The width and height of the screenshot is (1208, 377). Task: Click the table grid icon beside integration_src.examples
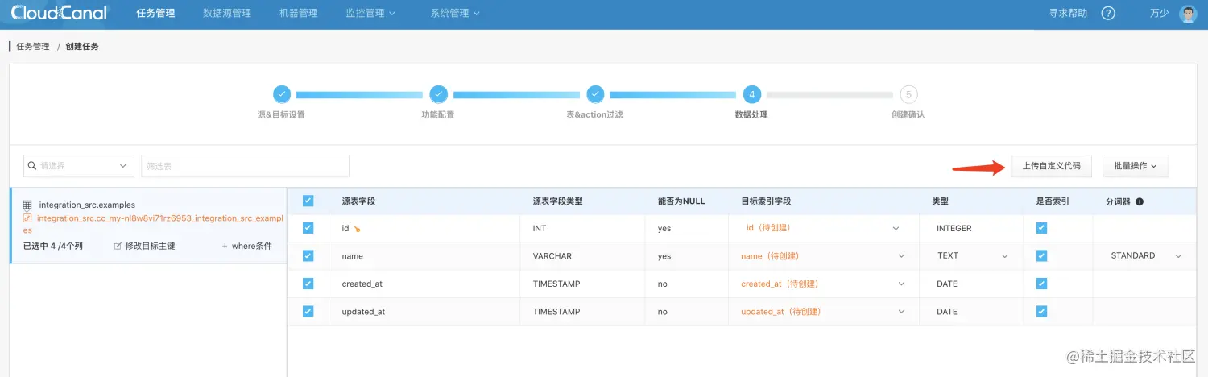point(27,205)
